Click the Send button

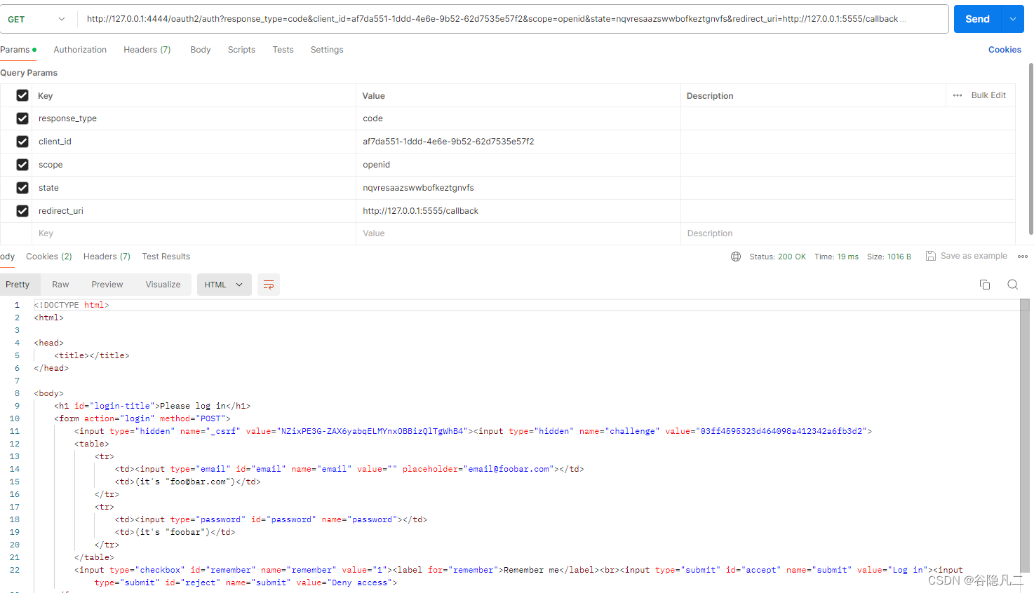coord(978,19)
